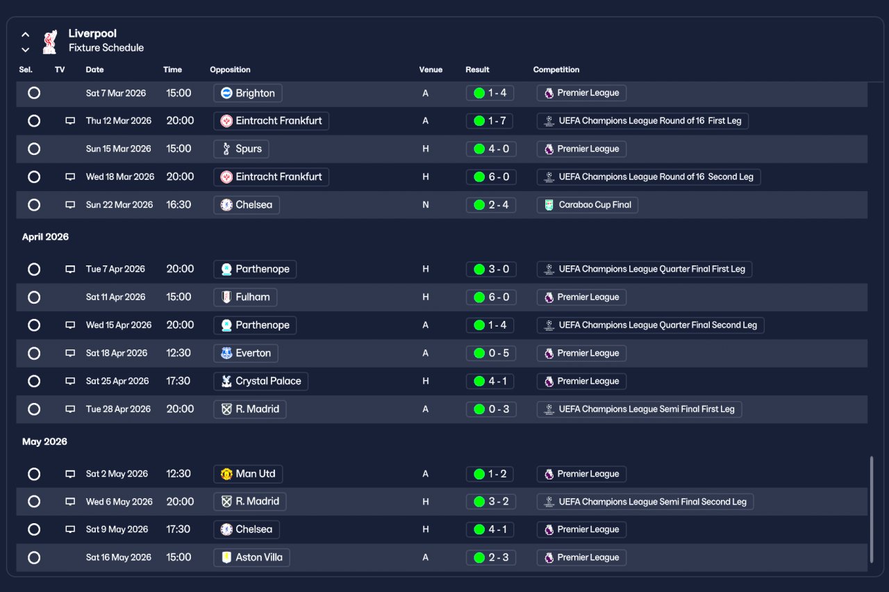Sort by the Opposition column header
The image size is (889, 592).
click(230, 69)
